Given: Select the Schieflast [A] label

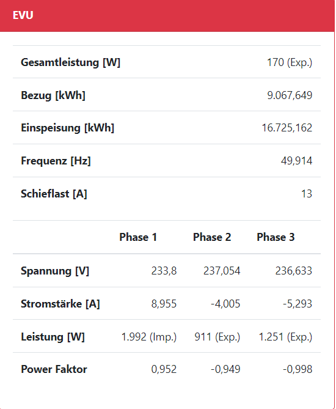Looking at the screenshot, I should (x=54, y=194).
